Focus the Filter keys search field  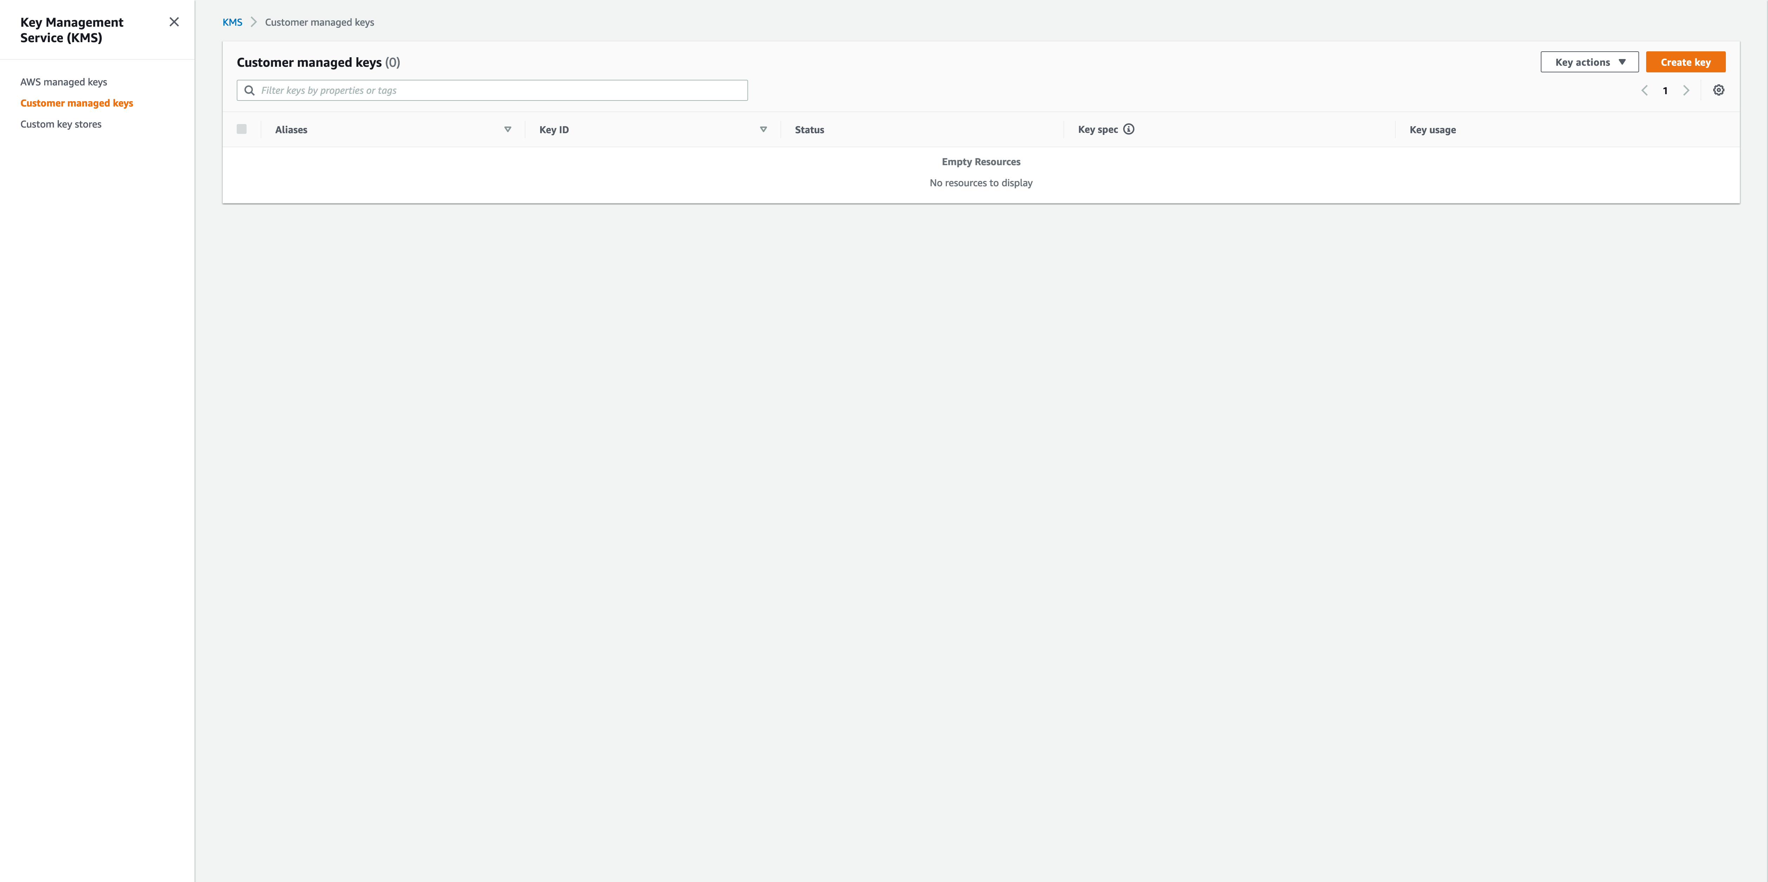point(501,91)
